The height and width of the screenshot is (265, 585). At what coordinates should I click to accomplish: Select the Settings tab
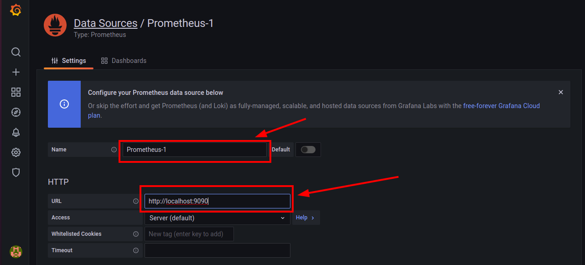tap(69, 61)
